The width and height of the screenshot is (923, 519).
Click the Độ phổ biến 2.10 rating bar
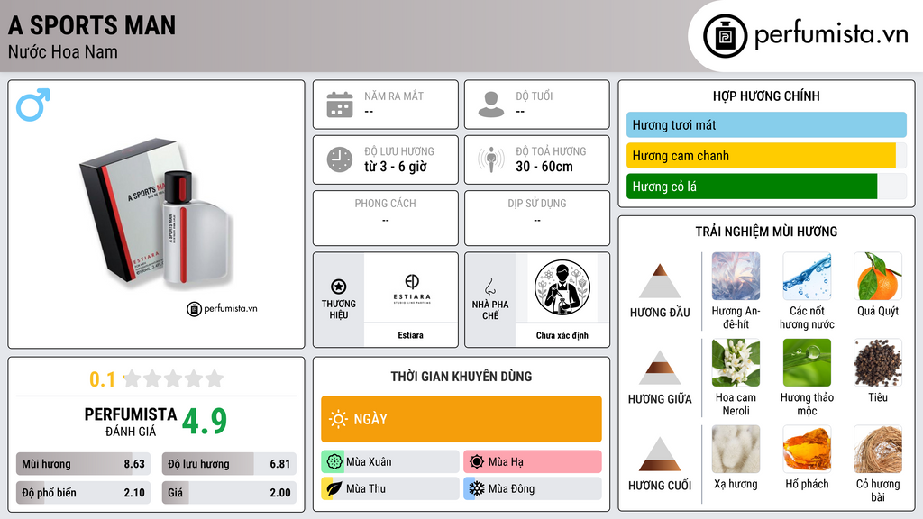tap(83, 493)
